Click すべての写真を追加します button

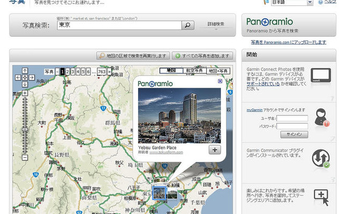point(203,56)
